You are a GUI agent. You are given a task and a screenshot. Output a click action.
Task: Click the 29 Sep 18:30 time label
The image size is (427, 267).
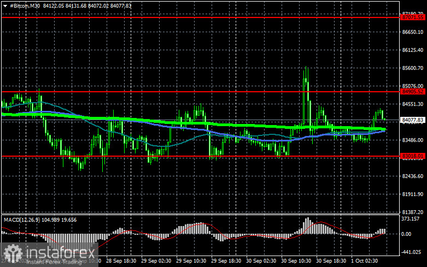pyautogui.click(x=226, y=261)
